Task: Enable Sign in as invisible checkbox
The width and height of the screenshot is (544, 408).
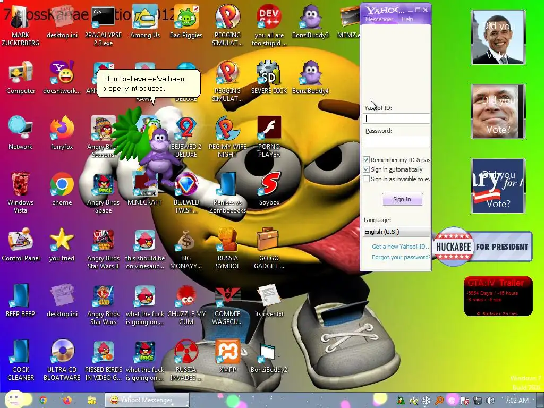Action: click(x=366, y=179)
